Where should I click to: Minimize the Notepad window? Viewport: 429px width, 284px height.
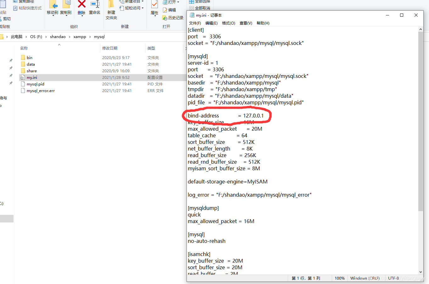click(x=387, y=15)
